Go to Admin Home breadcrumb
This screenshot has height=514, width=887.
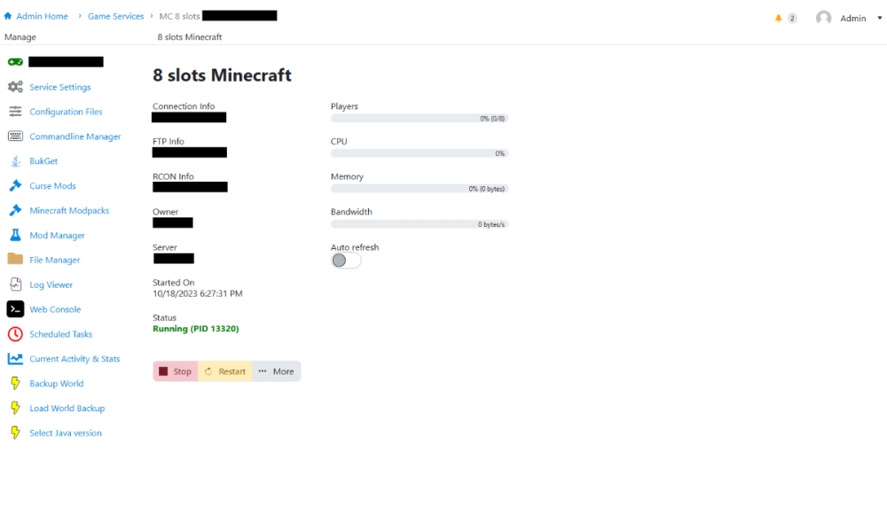click(x=42, y=16)
